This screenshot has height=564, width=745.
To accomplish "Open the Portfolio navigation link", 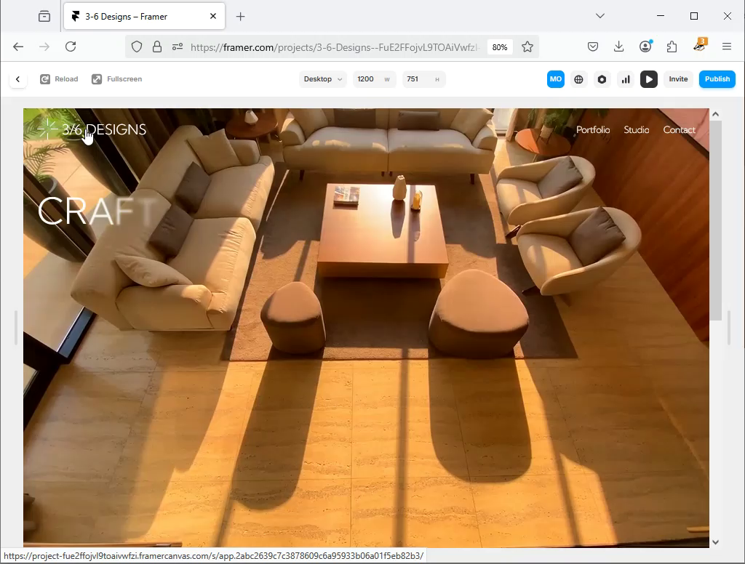I will [593, 130].
